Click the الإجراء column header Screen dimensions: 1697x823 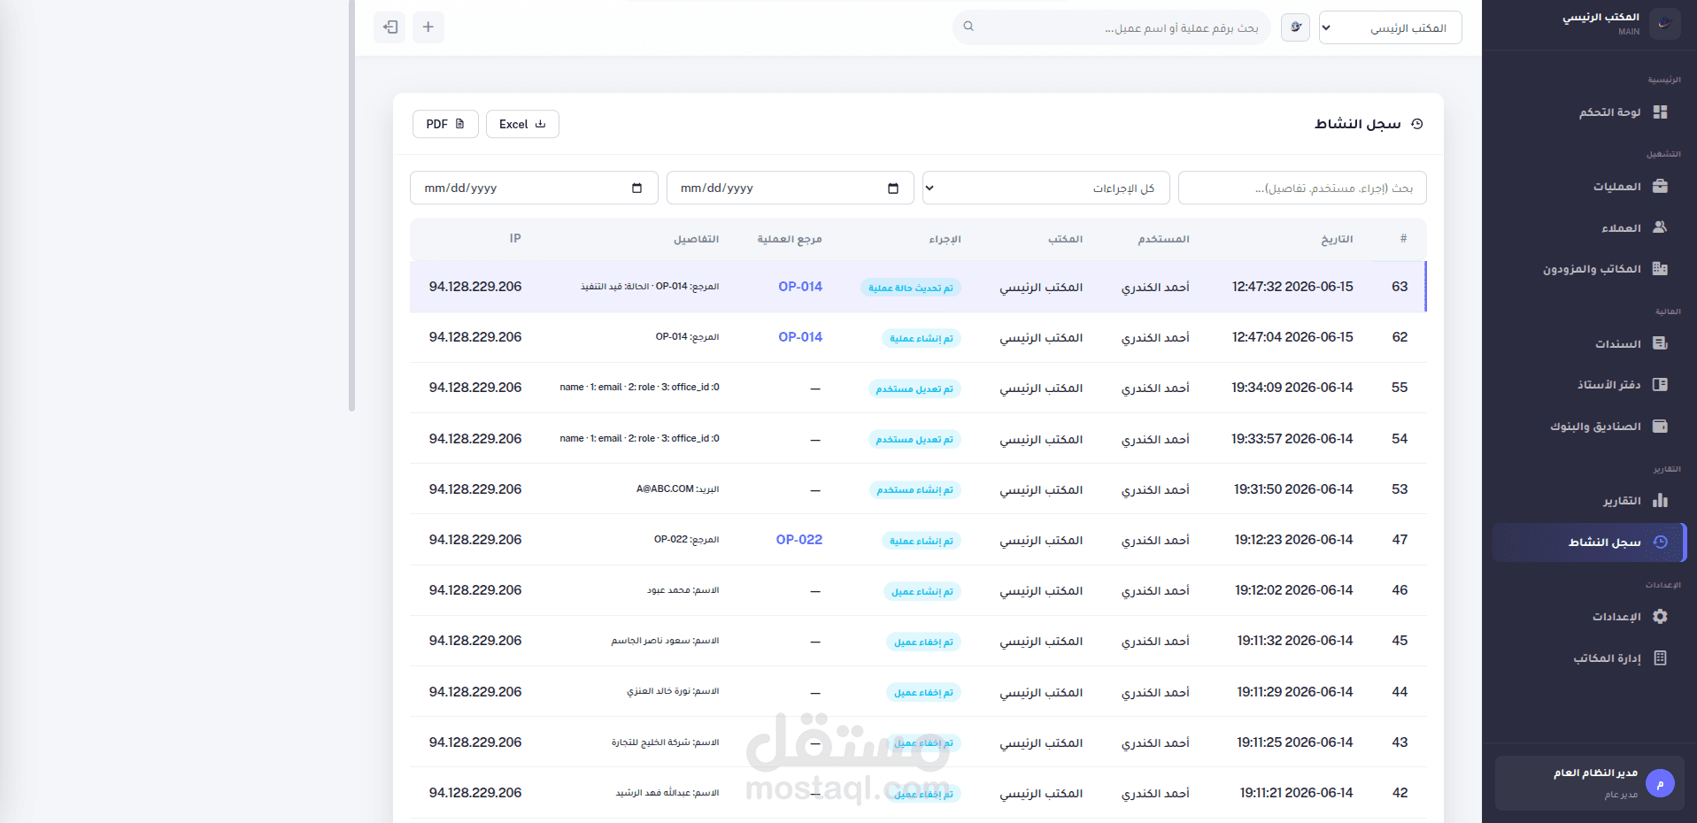coord(945,239)
